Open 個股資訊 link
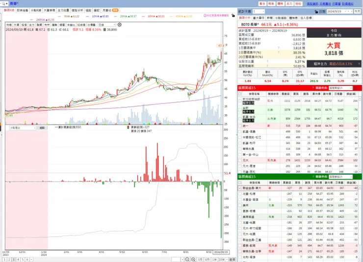 [x=312, y=4]
